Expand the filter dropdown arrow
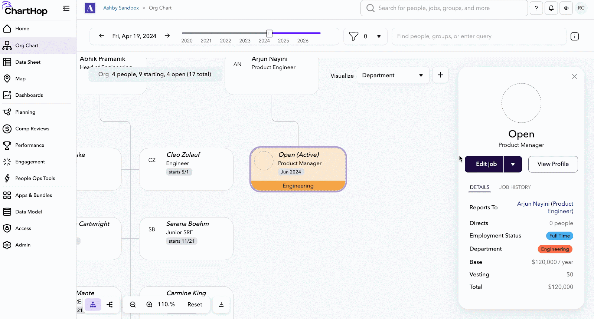 click(379, 36)
